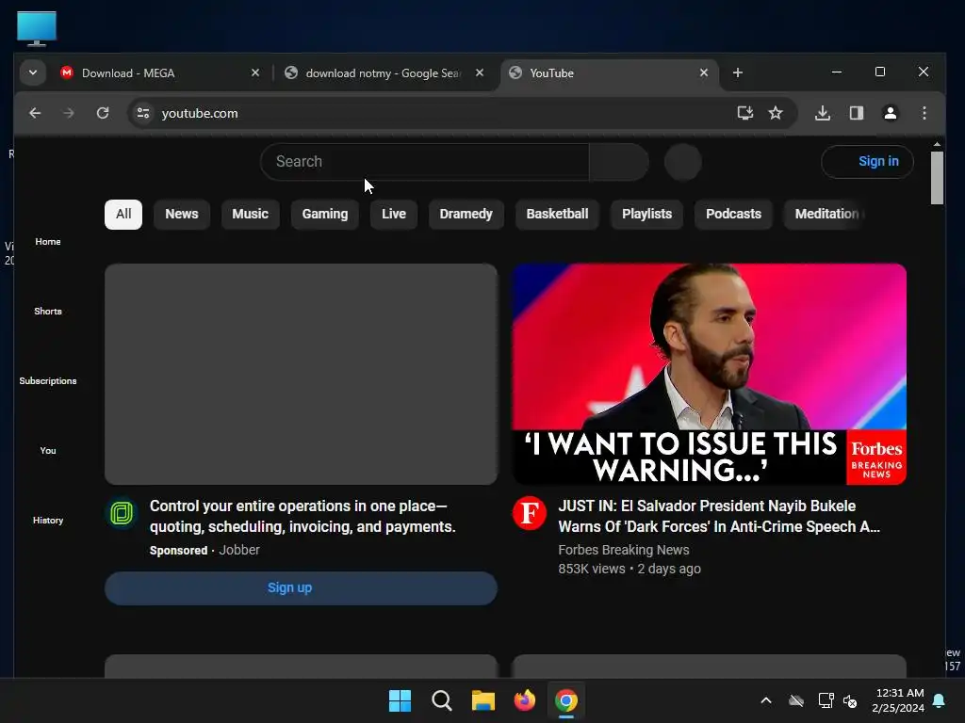Select the News filter chip

182,214
